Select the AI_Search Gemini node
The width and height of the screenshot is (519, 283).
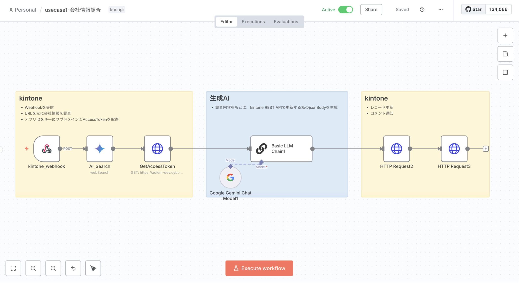pos(100,149)
